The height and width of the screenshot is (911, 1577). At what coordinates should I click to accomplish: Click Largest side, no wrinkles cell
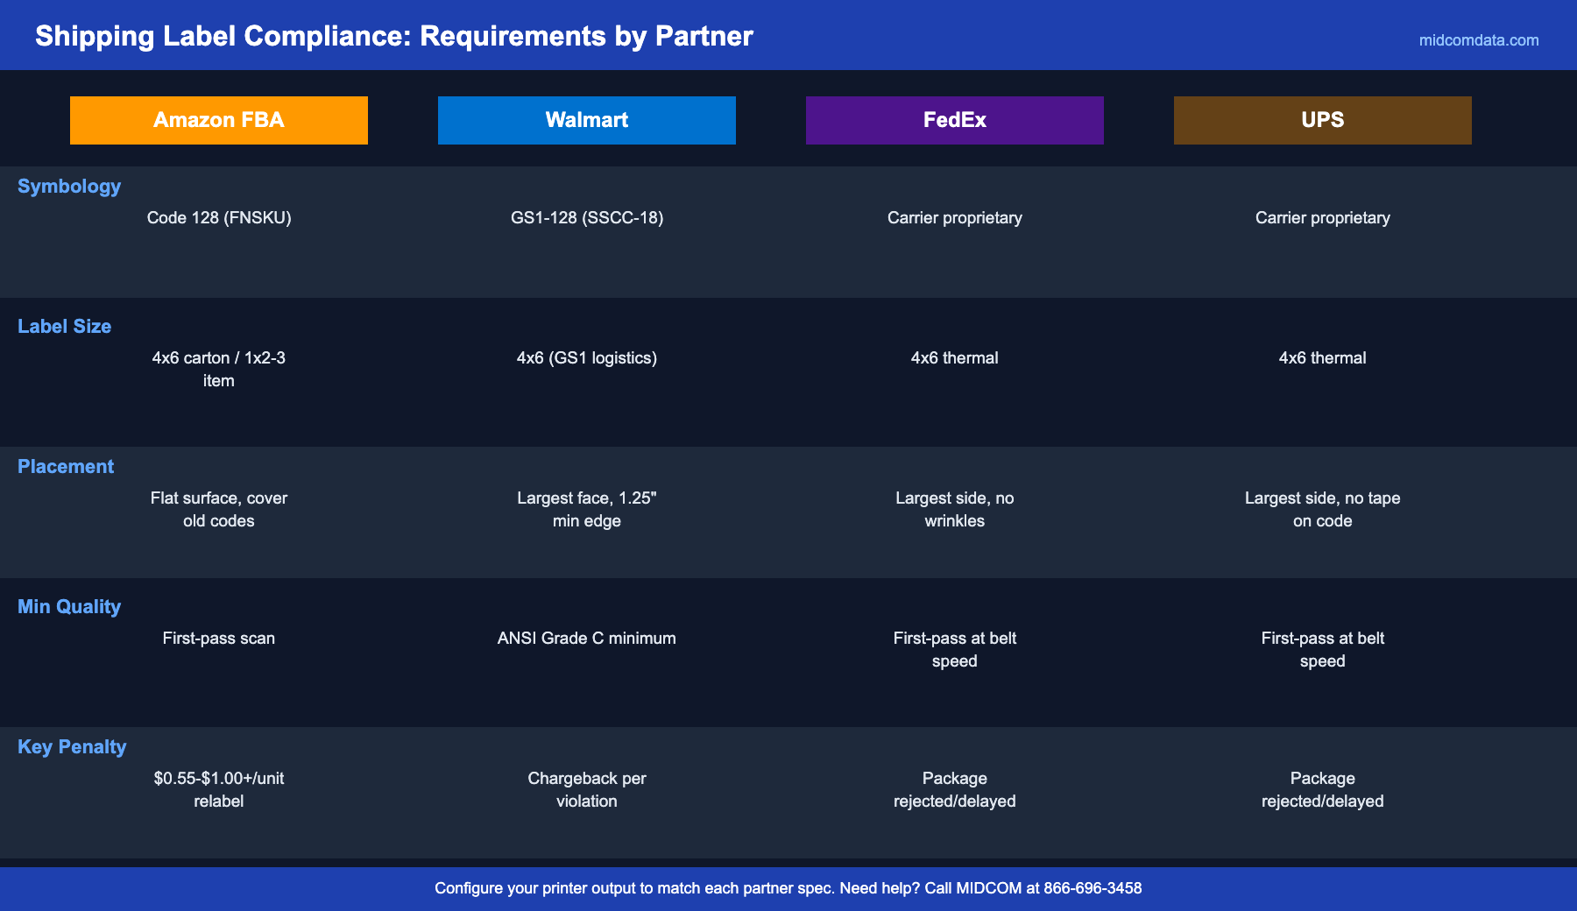click(x=955, y=509)
